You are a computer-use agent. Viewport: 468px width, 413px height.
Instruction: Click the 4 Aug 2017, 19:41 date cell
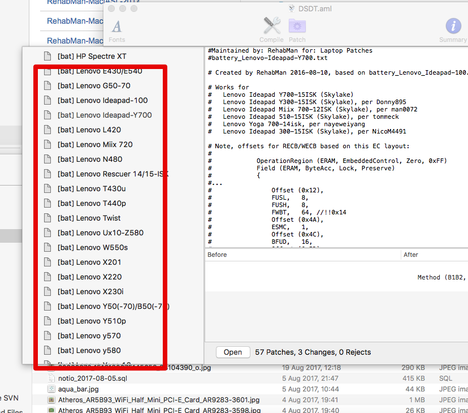coord(310,400)
